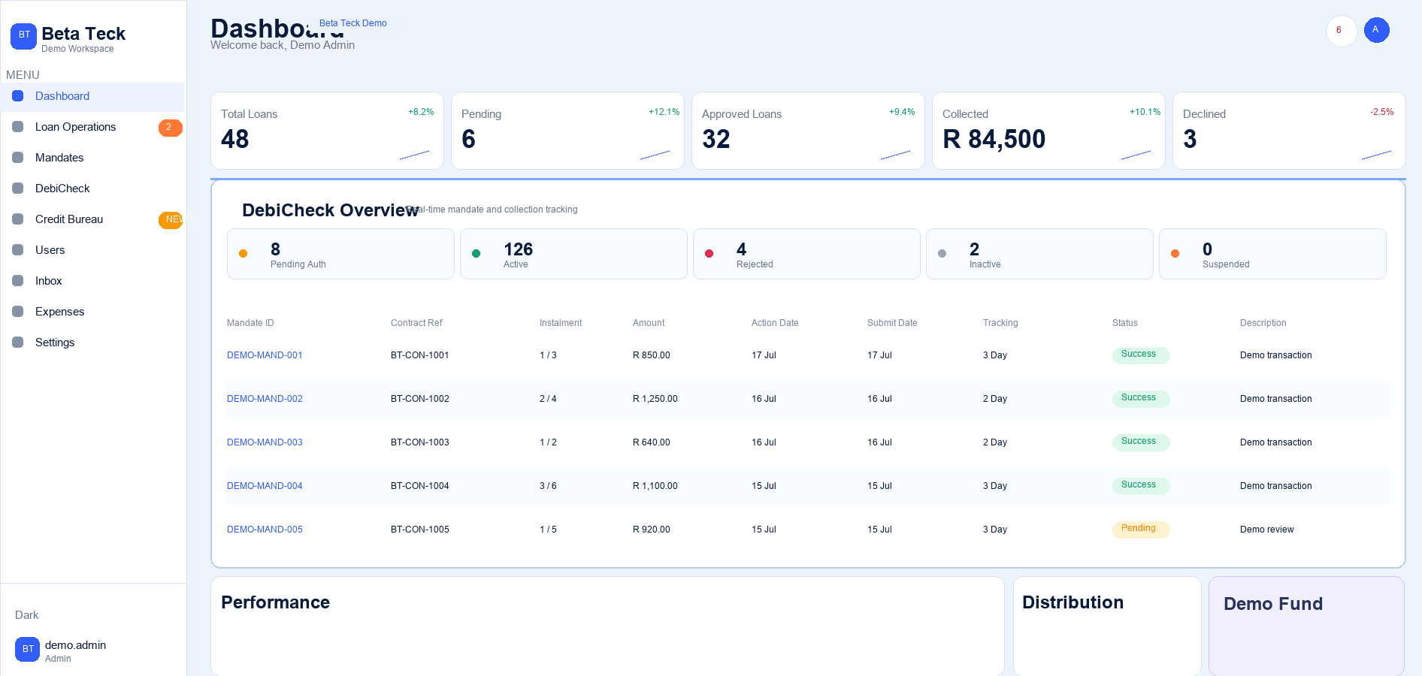Screen dimensions: 1422x676
Task: Click the BT logo icon beside Beta Teck
Action: pyautogui.click(x=23, y=35)
